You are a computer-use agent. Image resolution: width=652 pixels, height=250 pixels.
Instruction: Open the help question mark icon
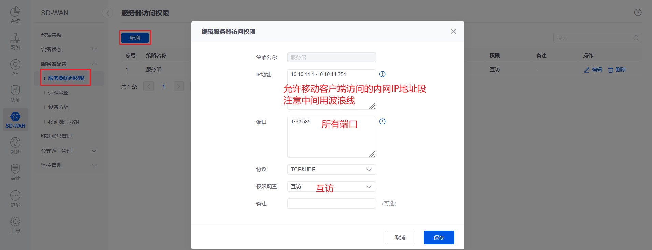click(638, 12)
